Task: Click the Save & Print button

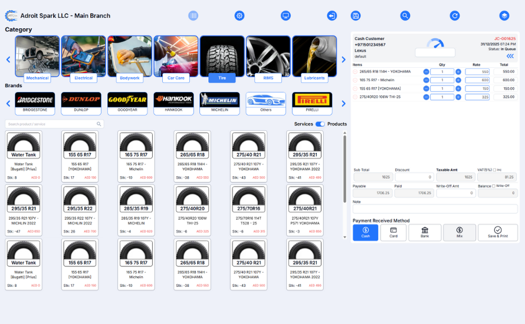Action: (x=497, y=233)
